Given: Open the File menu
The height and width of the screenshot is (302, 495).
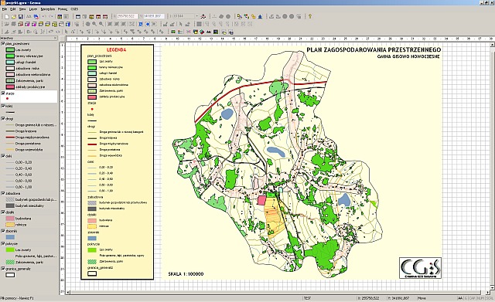Looking at the screenshot, I should pyautogui.click(x=5, y=9).
